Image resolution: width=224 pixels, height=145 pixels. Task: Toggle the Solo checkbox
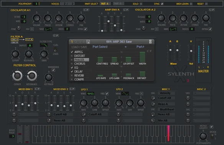(141, 4)
